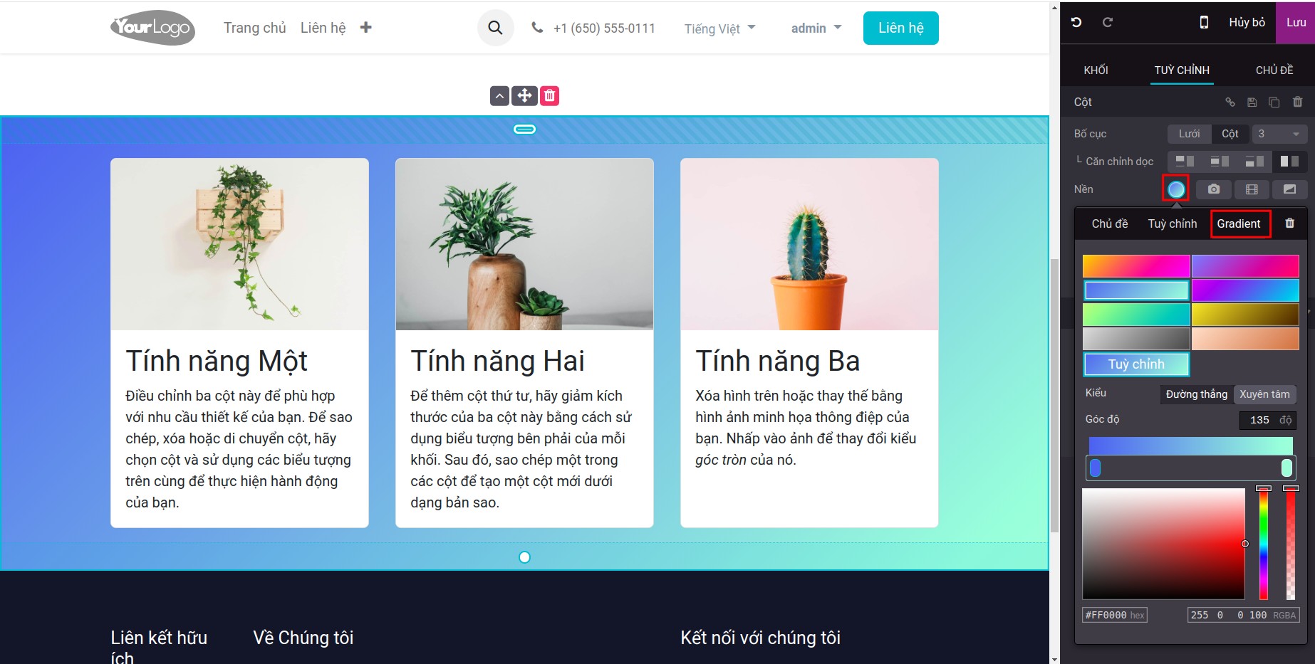
Task: Switch layout to Lưới mode
Action: pyautogui.click(x=1188, y=134)
